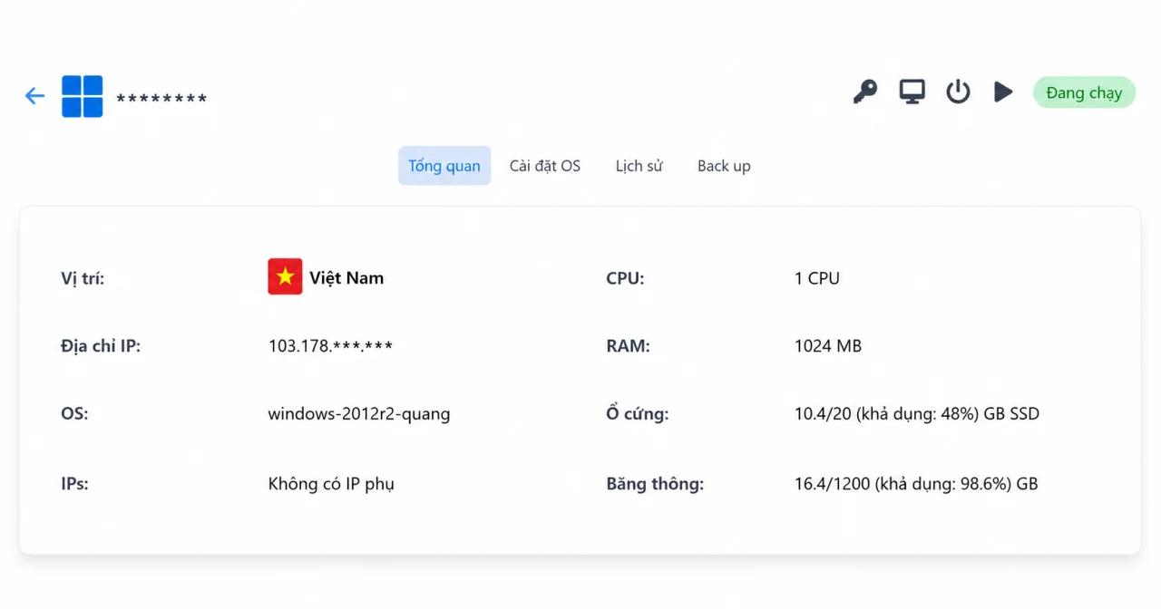This screenshot has height=609, width=1161.
Task: Click the 1024 MB RAM value
Action: (828, 346)
